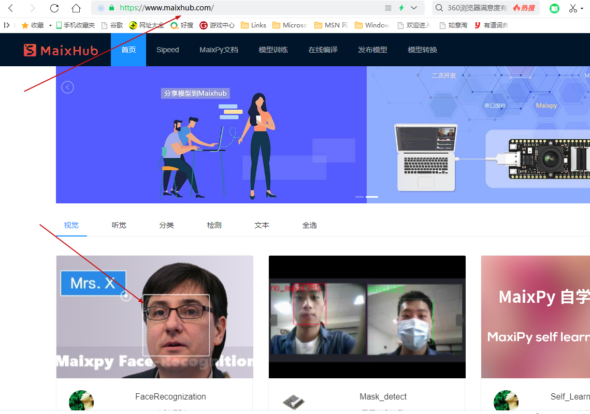The width and height of the screenshot is (590, 414).
Task: Click the MaixHub logo icon
Action: pos(29,50)
